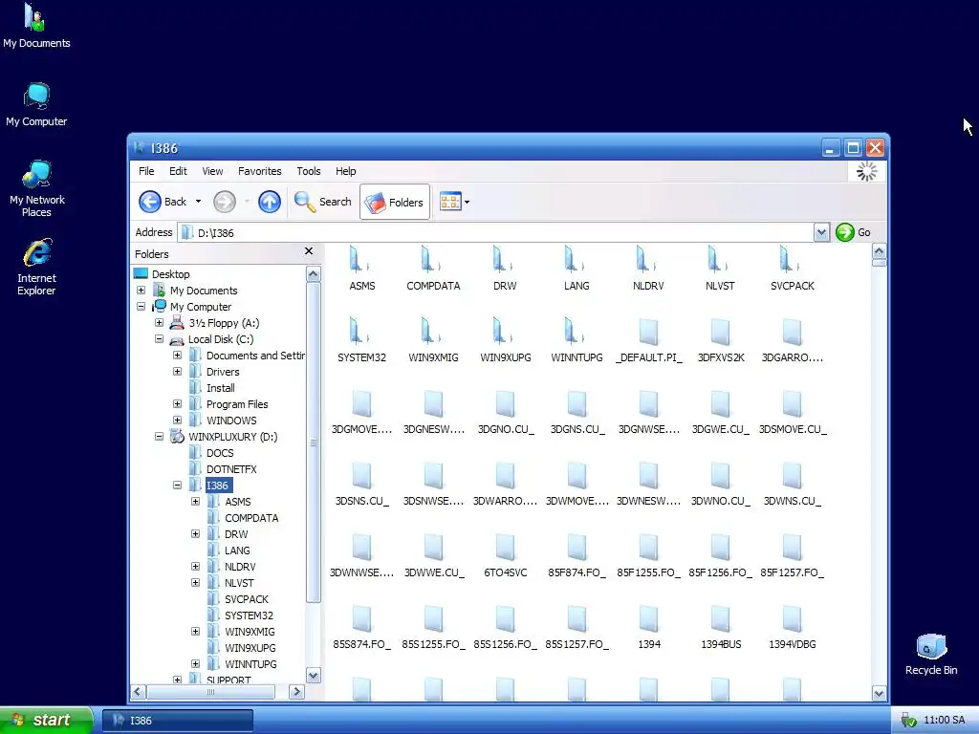Viewport: 979px width, 734px height.
Task: Open the Favorites menu
Action: [260, 171]
